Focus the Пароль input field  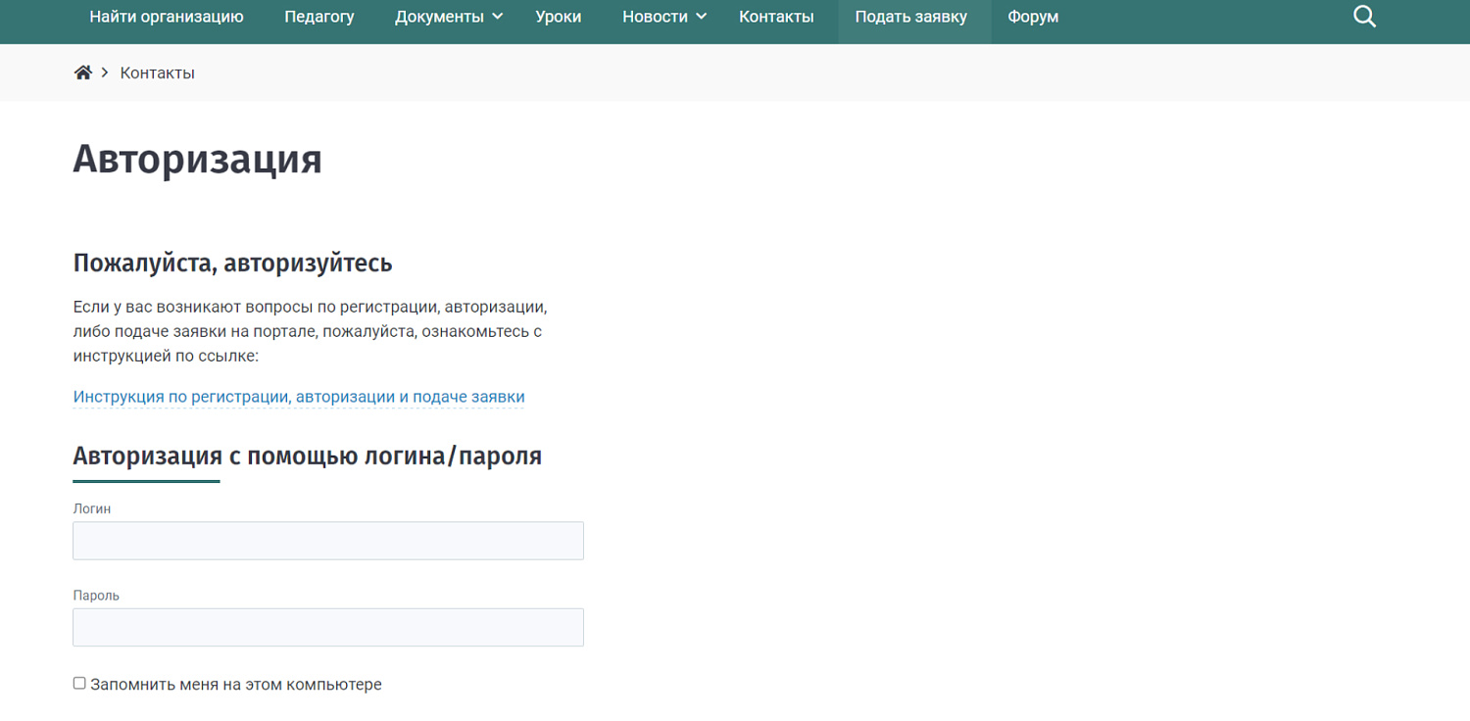[x=328, y=627]
